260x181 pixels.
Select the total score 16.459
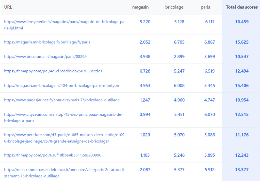[242, 22]
